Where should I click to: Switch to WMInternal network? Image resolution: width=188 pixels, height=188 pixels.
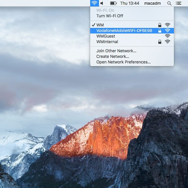[x=107, y=42]
